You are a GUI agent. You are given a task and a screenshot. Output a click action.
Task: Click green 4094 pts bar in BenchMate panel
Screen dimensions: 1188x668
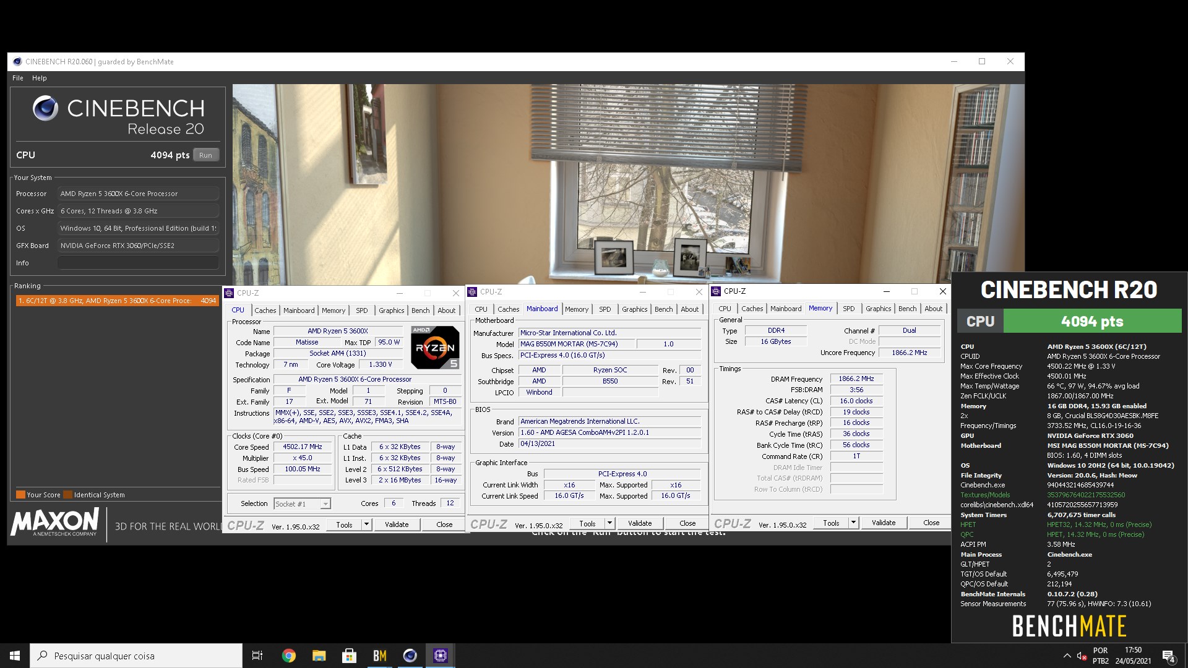[x=1092, y=321]
